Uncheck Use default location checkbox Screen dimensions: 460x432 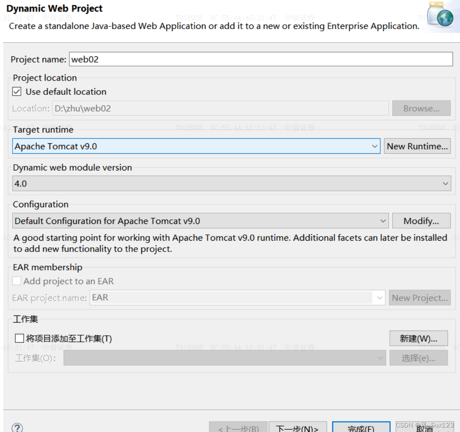tap(17, 91)
